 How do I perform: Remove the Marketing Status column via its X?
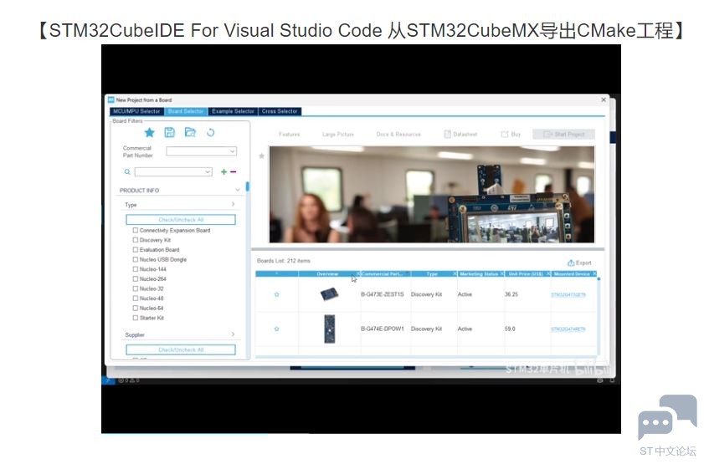click(x=502, y=273)
